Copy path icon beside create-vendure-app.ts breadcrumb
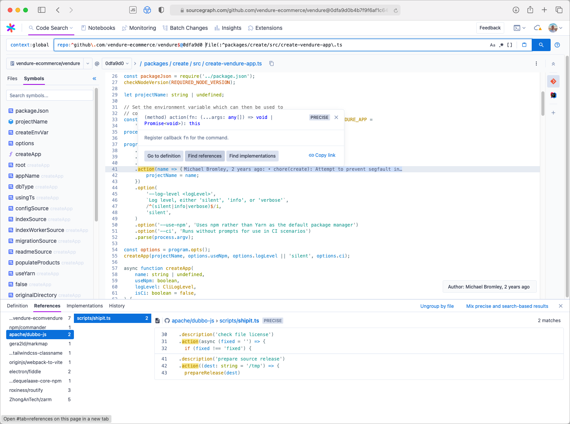Viewport: 570px width, 424px height. (x=271, y=63)
